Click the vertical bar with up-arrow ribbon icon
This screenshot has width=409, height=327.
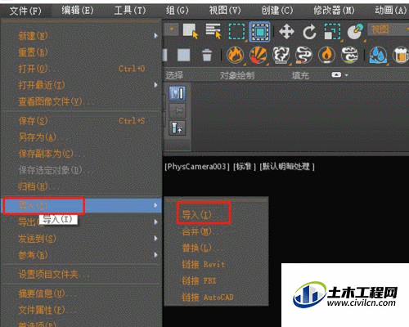click(178, 128)
